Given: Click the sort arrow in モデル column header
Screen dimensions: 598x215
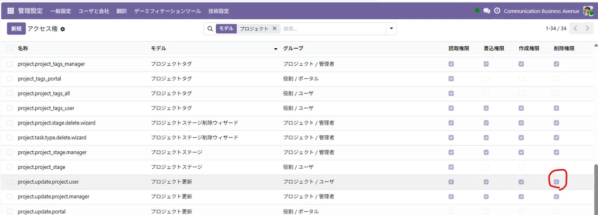Looking at the screenshot, I should 276,49.
